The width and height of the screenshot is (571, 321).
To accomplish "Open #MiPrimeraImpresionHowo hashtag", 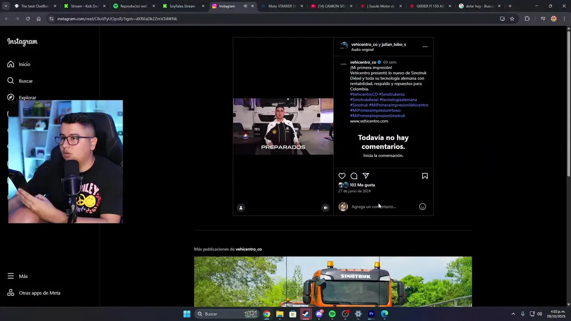I will tap(375, 110).
